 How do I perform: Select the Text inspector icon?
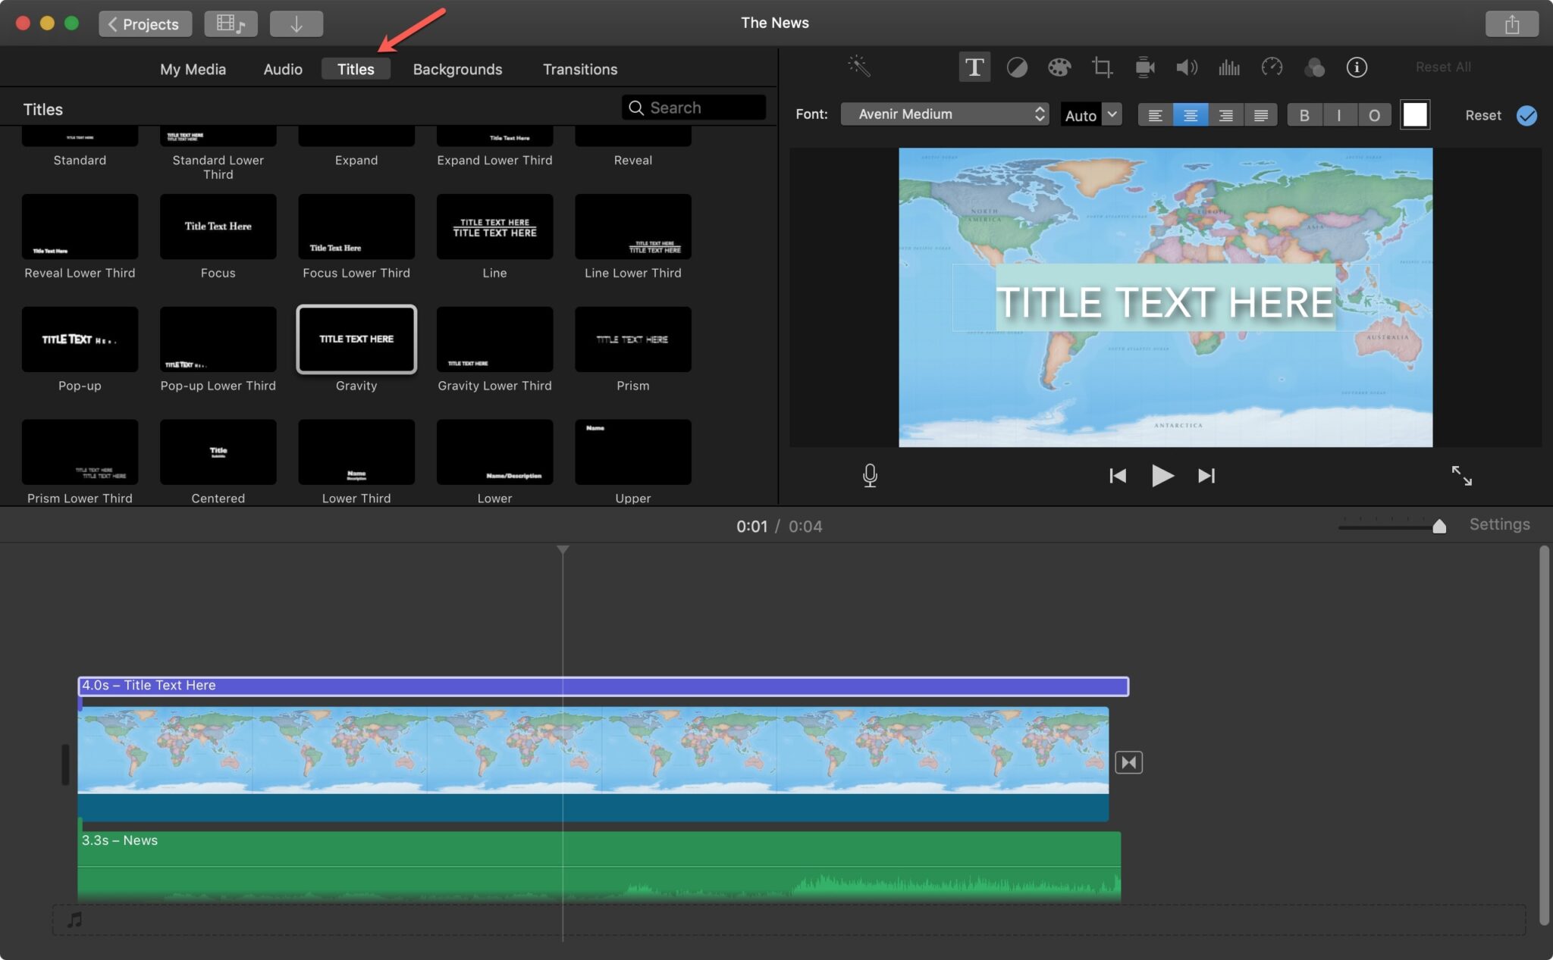pyautogui.click(x=974, y=67)
